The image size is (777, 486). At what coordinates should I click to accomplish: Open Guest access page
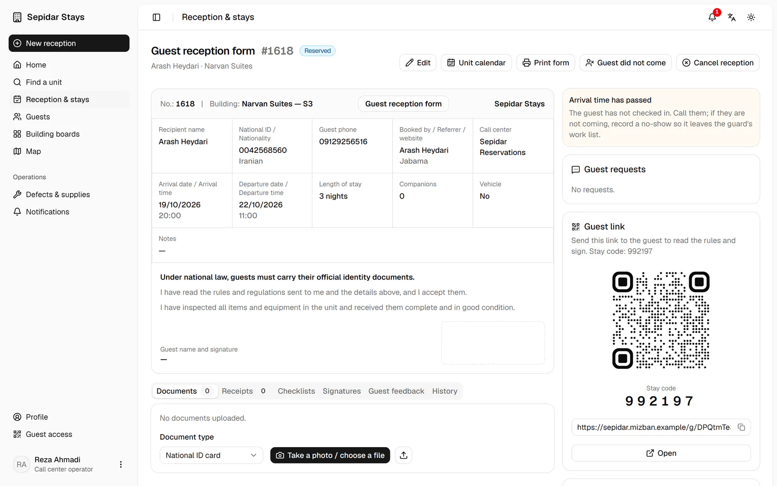click(x=69, y=434)
